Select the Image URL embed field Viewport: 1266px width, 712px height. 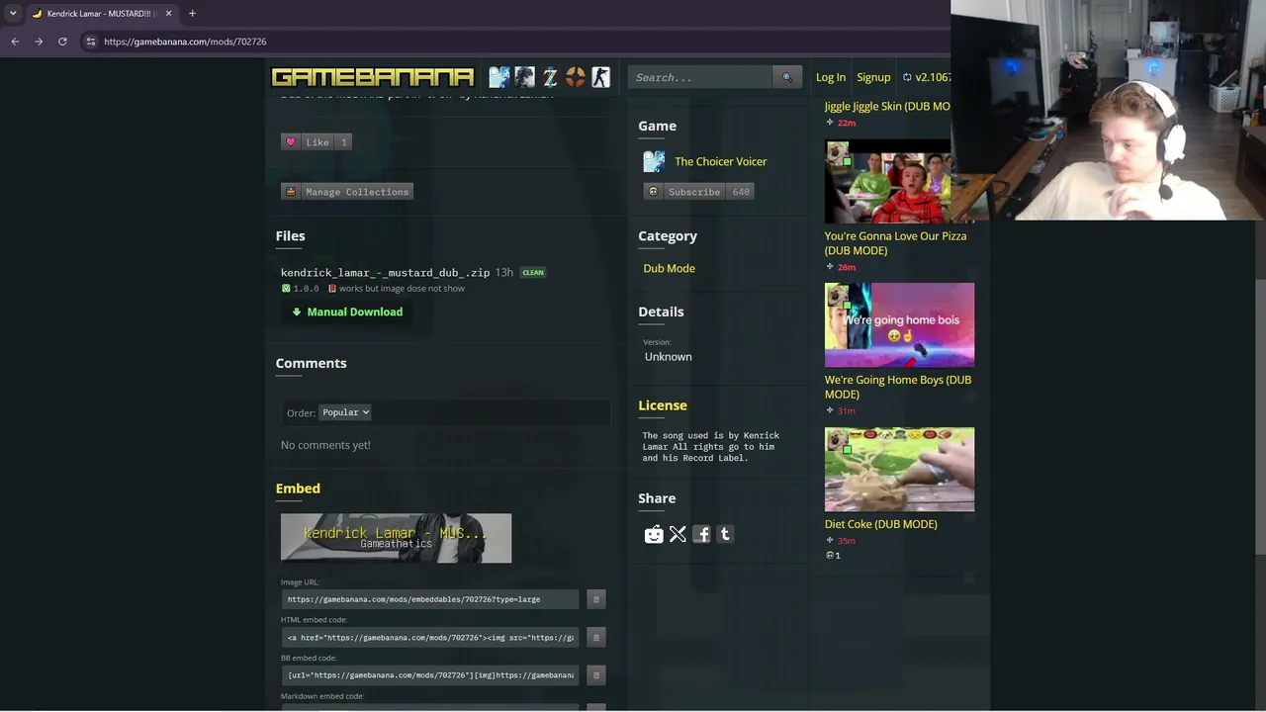point(430,599)
